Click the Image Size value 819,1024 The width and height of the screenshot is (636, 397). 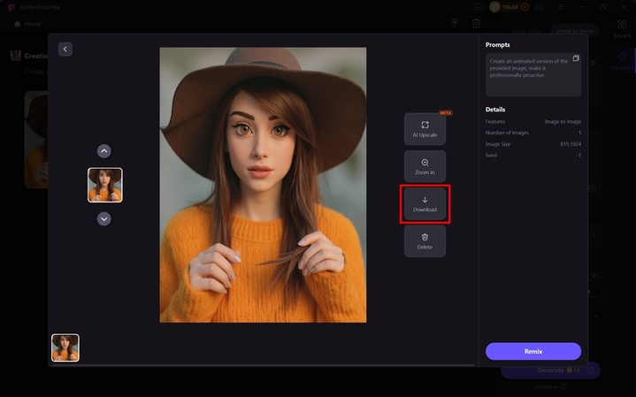tap(571, 144)
